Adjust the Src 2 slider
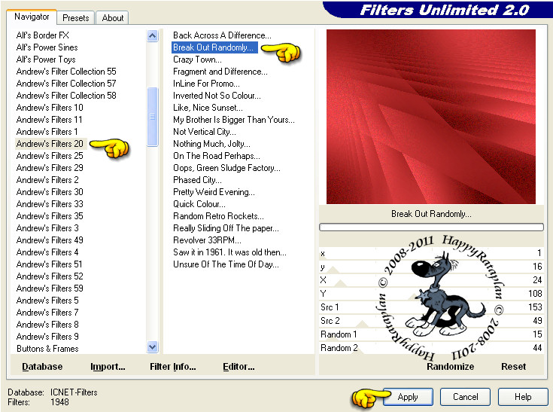Viewport: 553px width, 412px height. click(431, 321)
